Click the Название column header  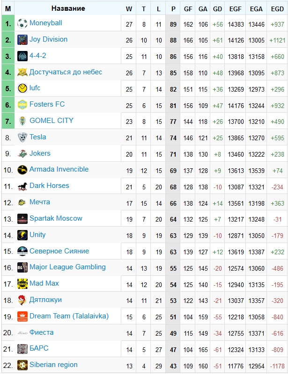[68, 8]
